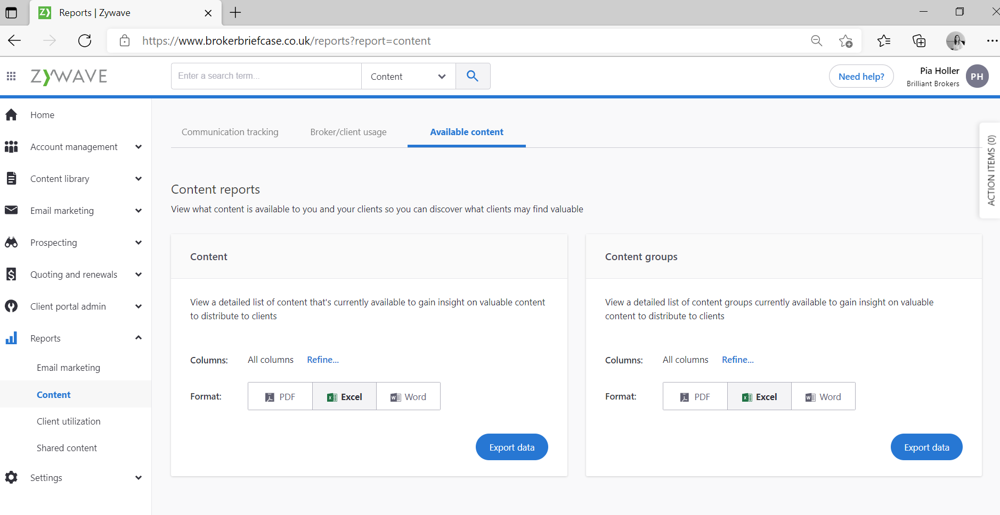Expand Client portal admin chevron

139,306
